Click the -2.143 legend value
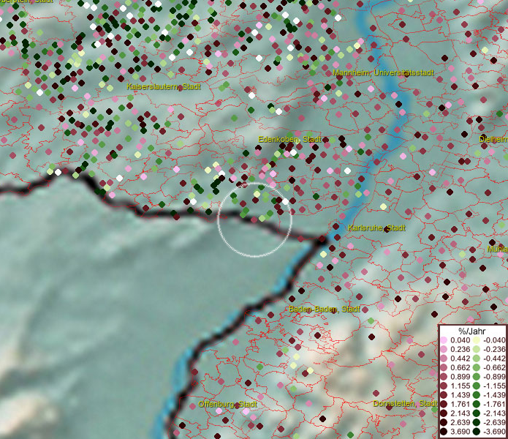 [x=494, y=413]
